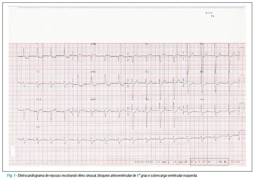255x182 pixels.
Task: Click the 'V6' lead label
Action: pyautogui.click(x=202, y=99)
